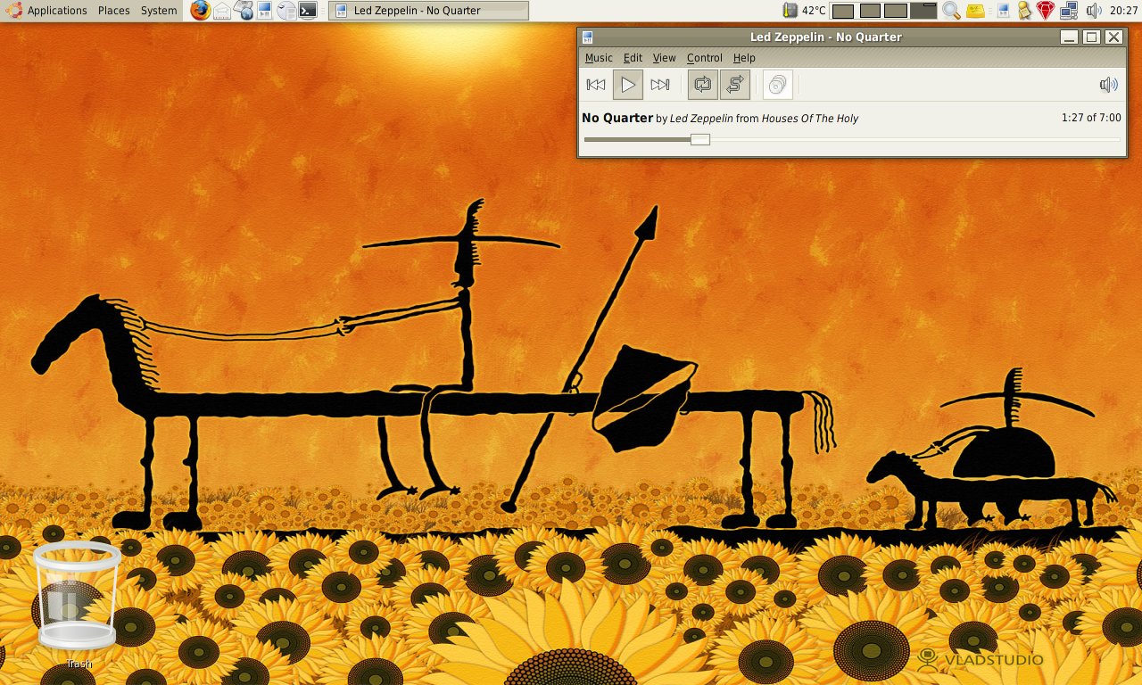Click the globe chat launcher icon

pyautogui.click(x=244, y=11)
